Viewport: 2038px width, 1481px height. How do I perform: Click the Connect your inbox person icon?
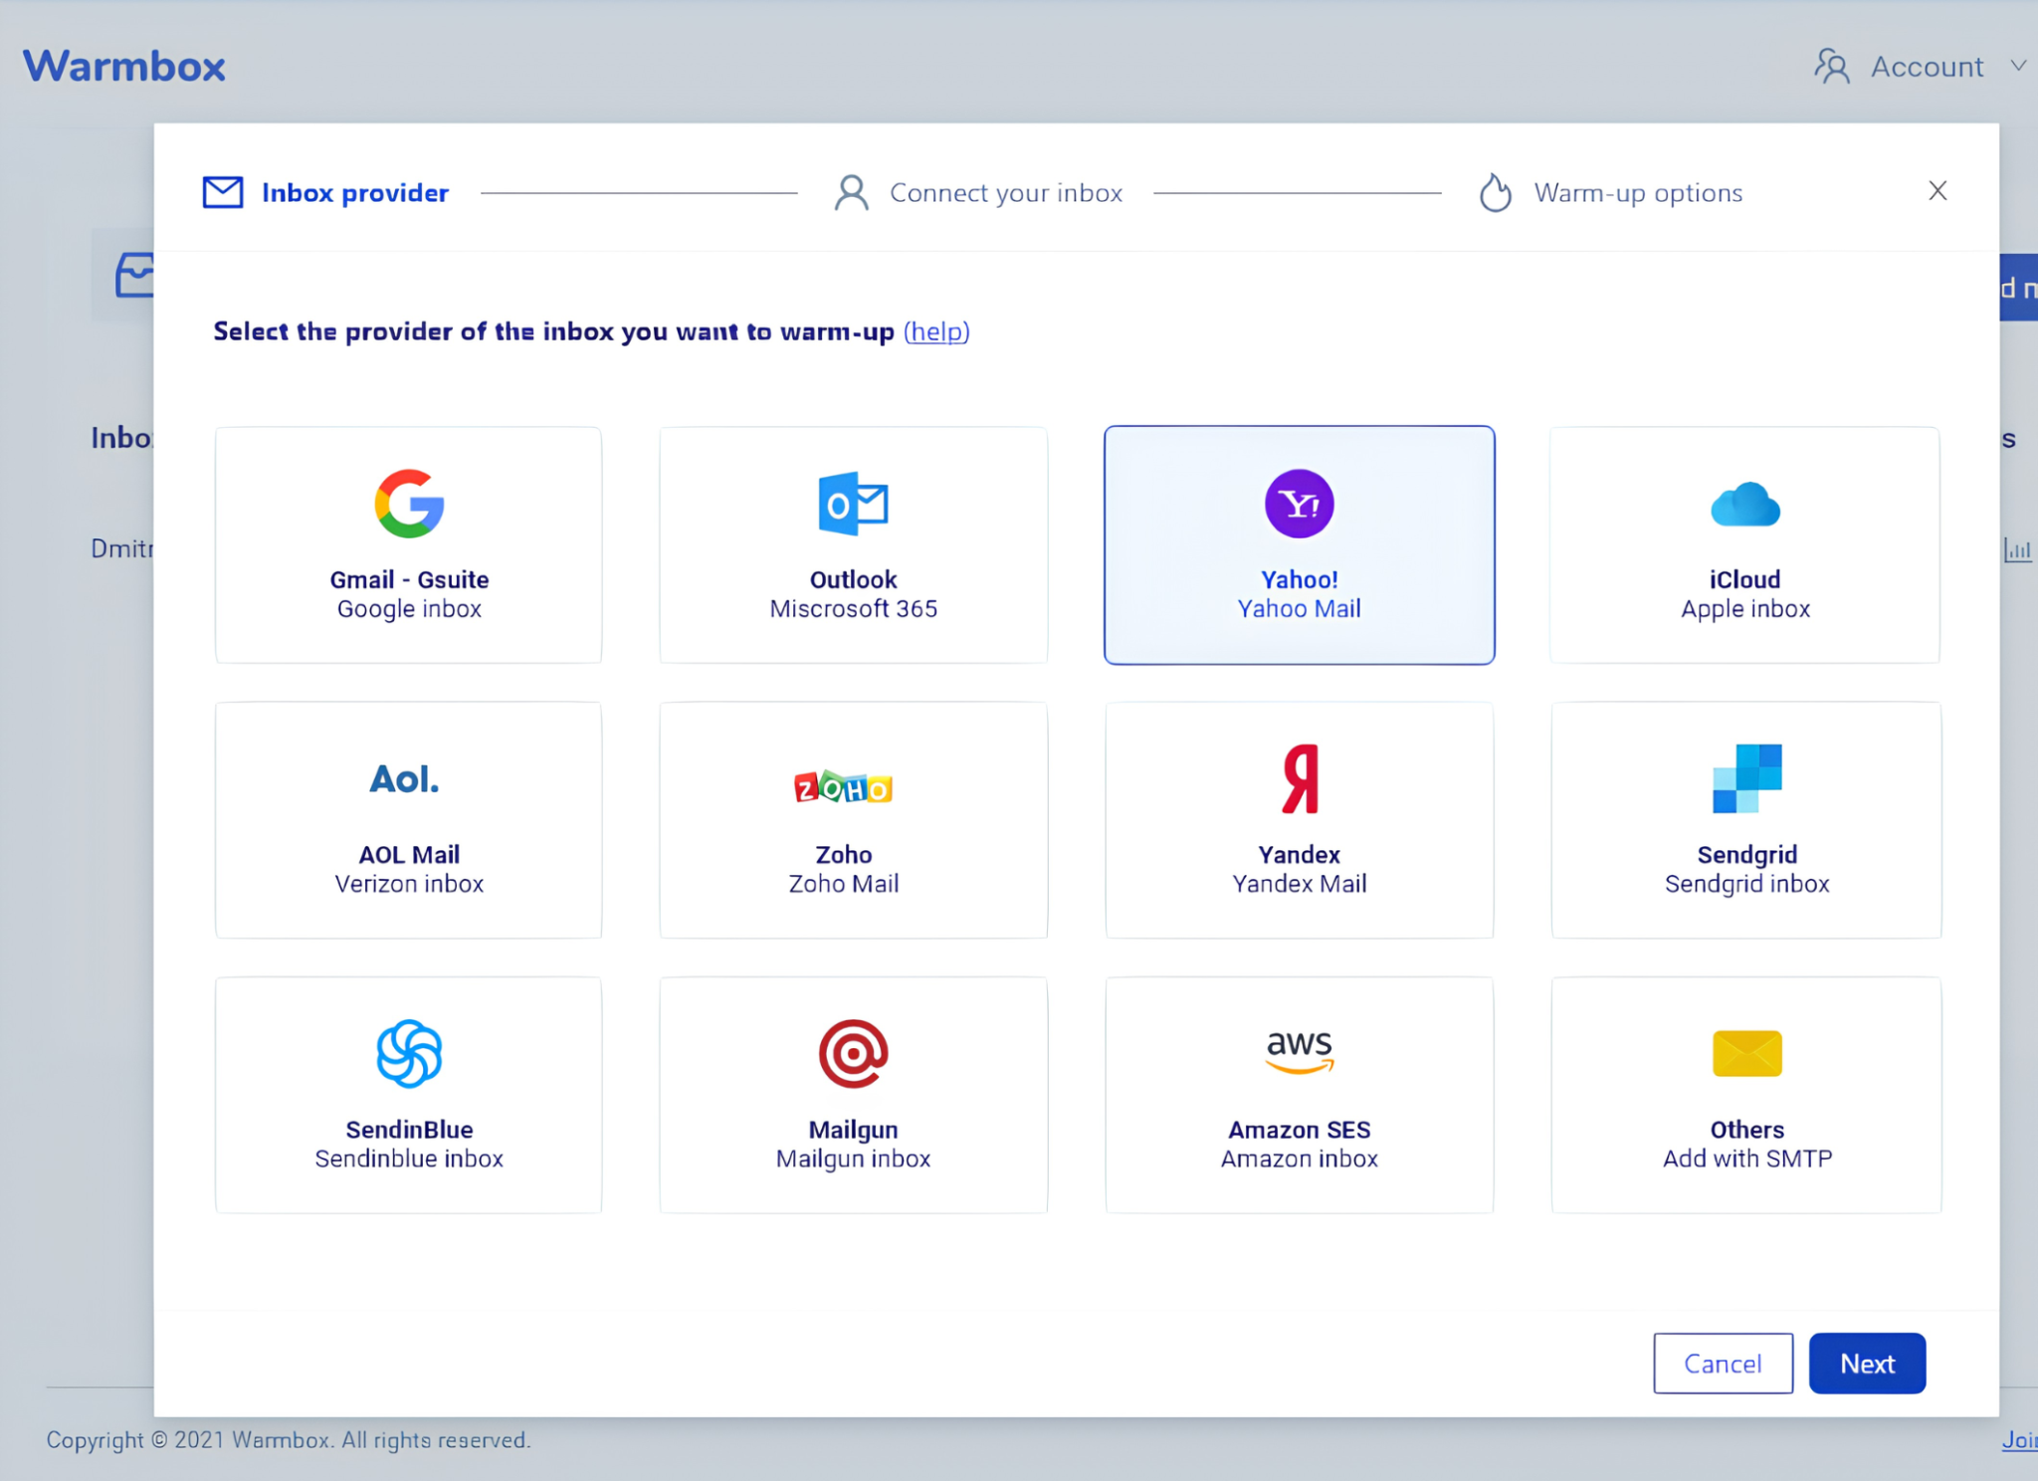click(852, 193)
